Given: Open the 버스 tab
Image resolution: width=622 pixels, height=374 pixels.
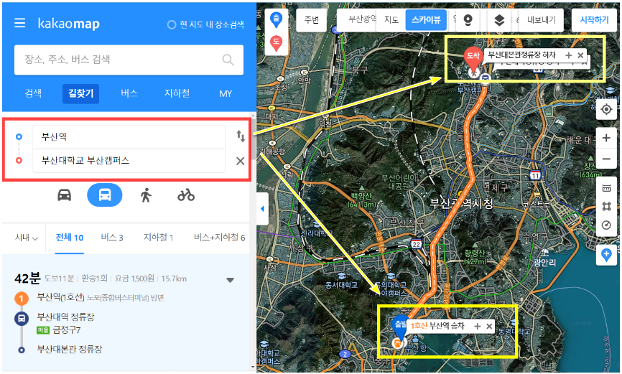Looking at the screenshot, I should pyautogui.click(x=129, y=93).
